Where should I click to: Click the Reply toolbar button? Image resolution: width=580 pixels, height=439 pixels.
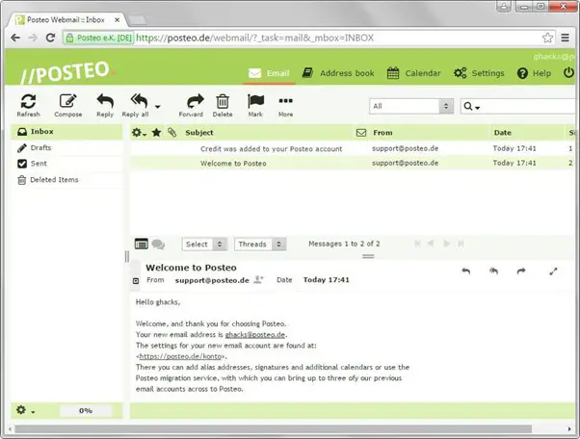[x=105, y=106]
